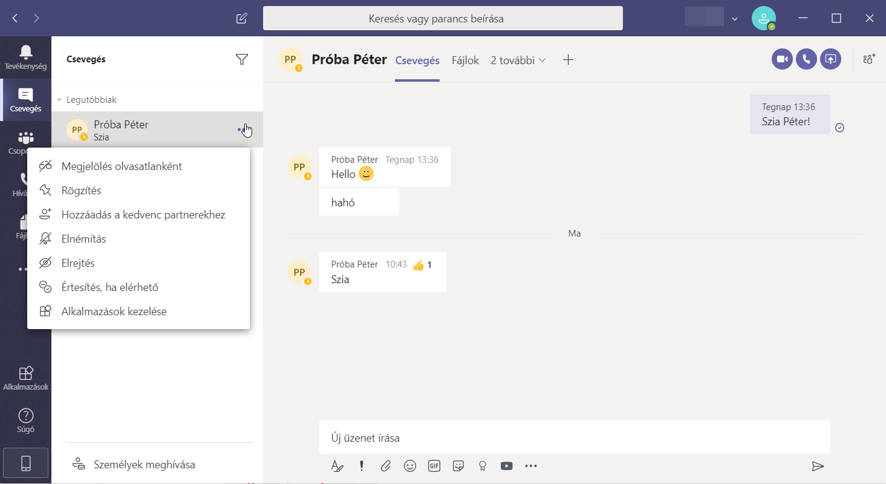Collapse the Legutóbbiak section
This screenshot has width=886, height=484.
point(59,100)
